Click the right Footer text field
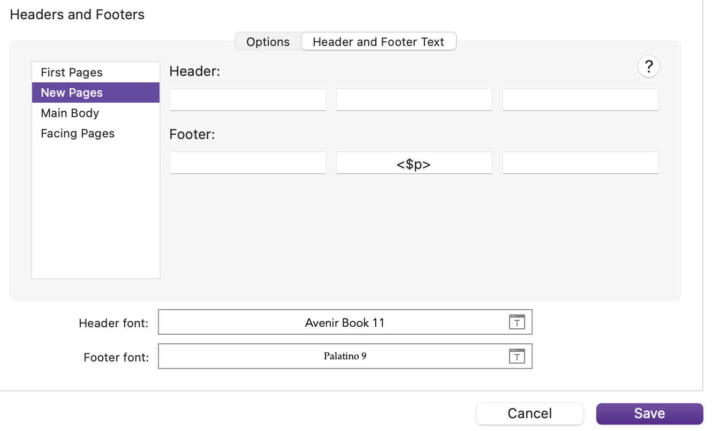The width and height of the screenshot is (713, 431). (x=580, y=163)
